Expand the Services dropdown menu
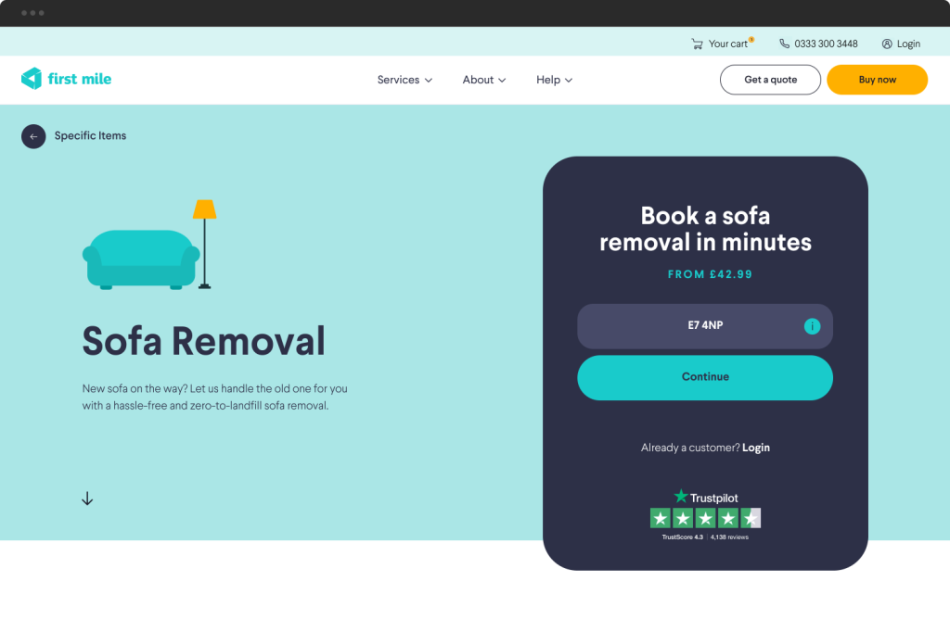950x644 pixels. (x=404, y=80)
